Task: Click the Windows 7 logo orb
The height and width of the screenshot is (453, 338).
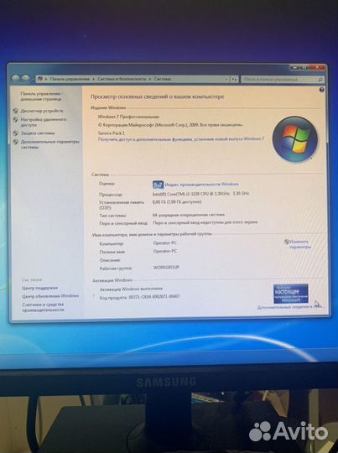Action: coord(294,138)
